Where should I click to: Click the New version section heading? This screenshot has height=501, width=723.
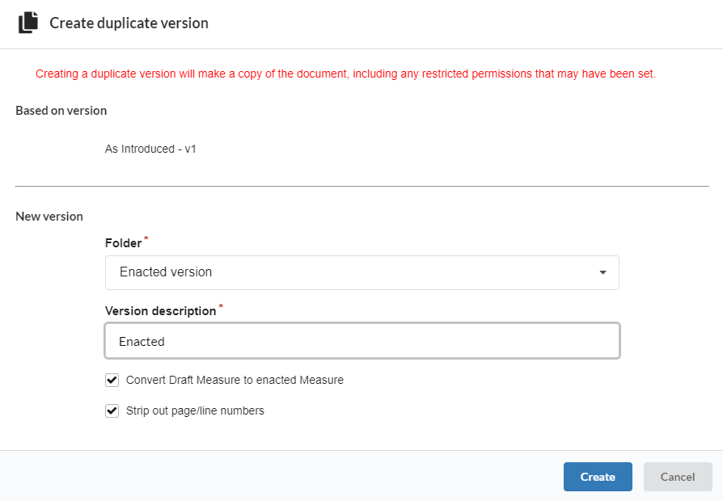click(x=49, y=217)
